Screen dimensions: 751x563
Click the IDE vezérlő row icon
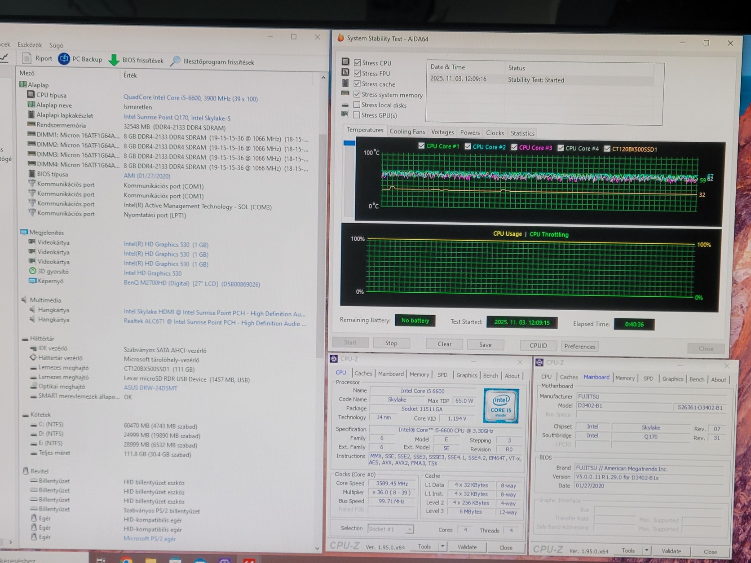pos(33,348)
